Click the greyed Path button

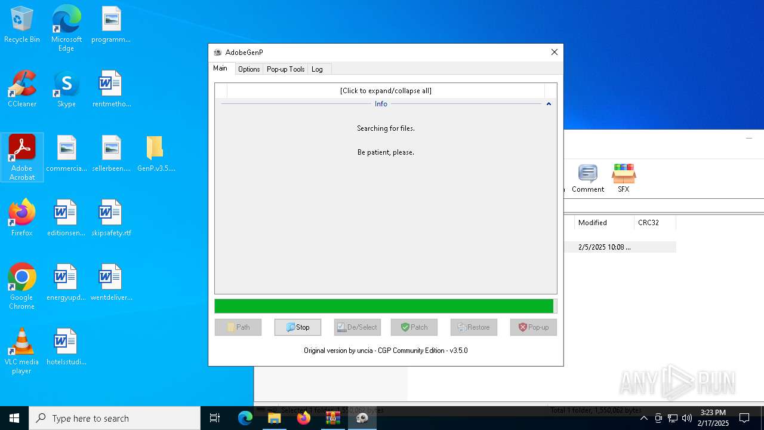[238, 327]
